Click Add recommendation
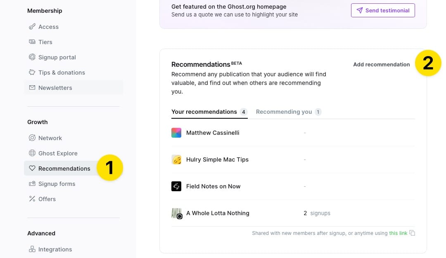This screenshot has width=446, height=258. click(381, 64)
